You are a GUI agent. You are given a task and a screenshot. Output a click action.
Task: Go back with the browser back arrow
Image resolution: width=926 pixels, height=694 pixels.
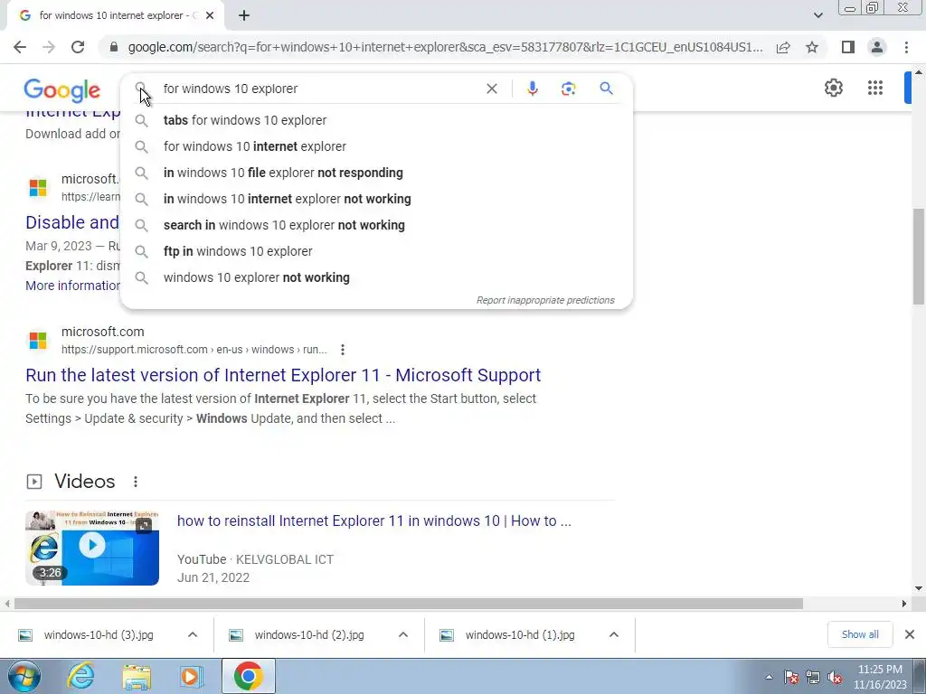click(x=20, y=47)
